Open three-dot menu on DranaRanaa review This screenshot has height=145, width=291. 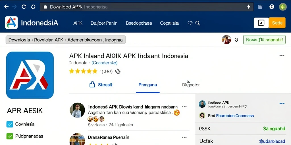click(184, 137)
